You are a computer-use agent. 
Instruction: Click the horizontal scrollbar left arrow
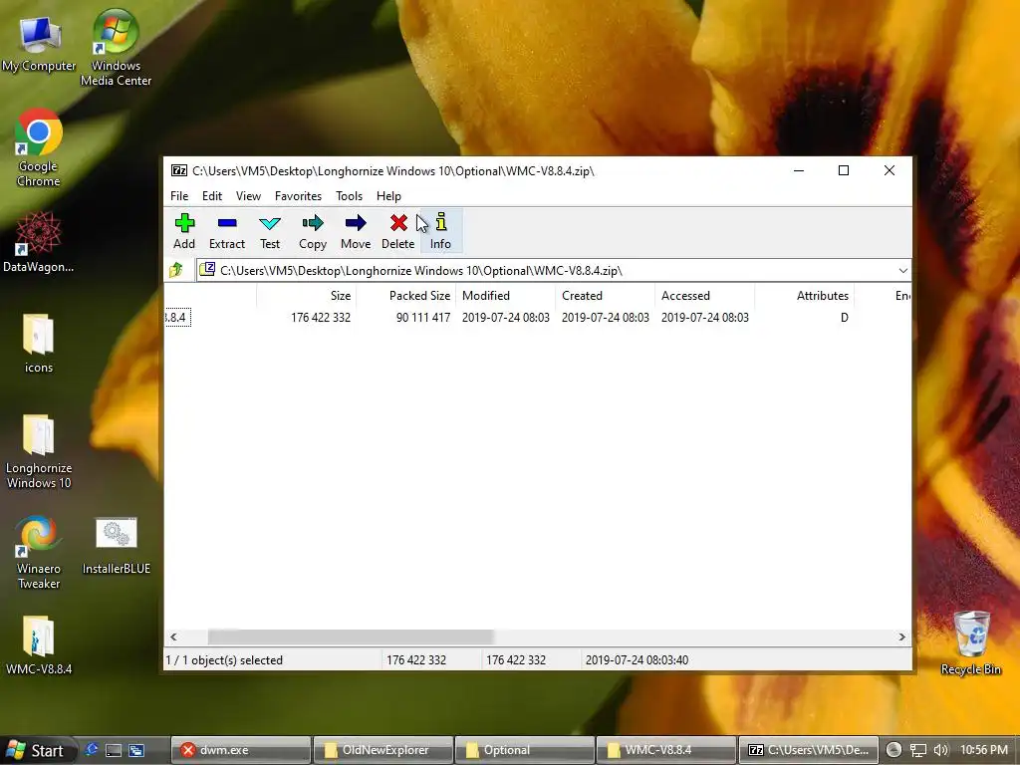[173, 637]
